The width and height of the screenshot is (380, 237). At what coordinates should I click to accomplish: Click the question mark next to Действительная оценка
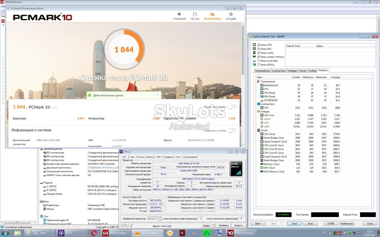click(x=157, y=95)
